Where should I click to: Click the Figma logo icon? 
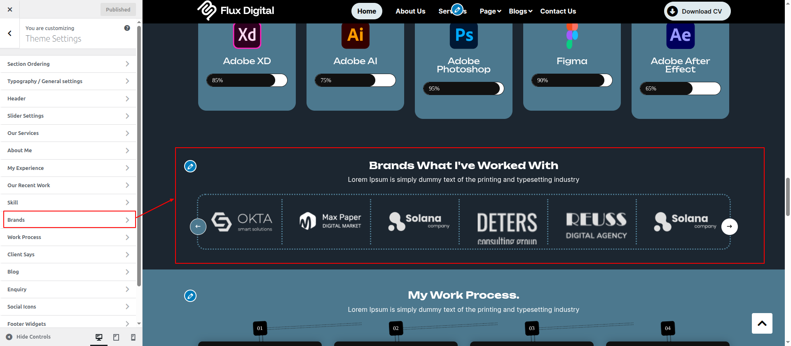point(572,36)
